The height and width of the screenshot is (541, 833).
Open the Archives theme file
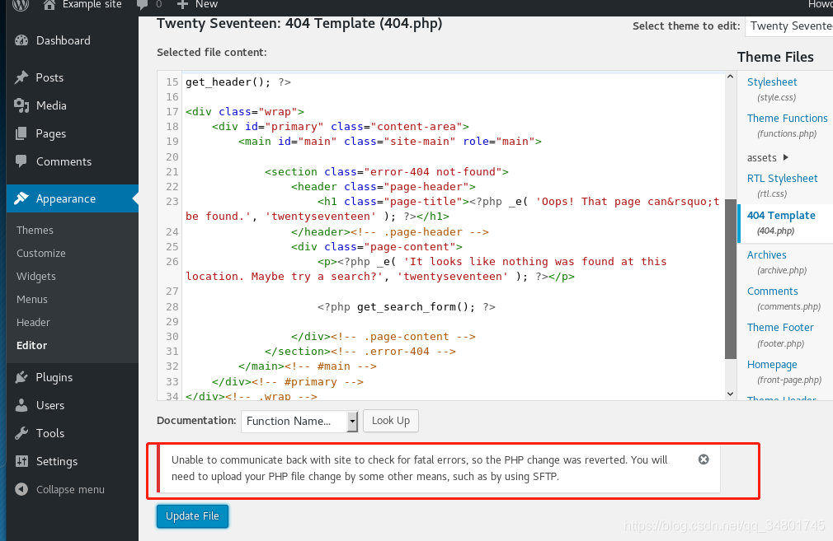[766, 254]
